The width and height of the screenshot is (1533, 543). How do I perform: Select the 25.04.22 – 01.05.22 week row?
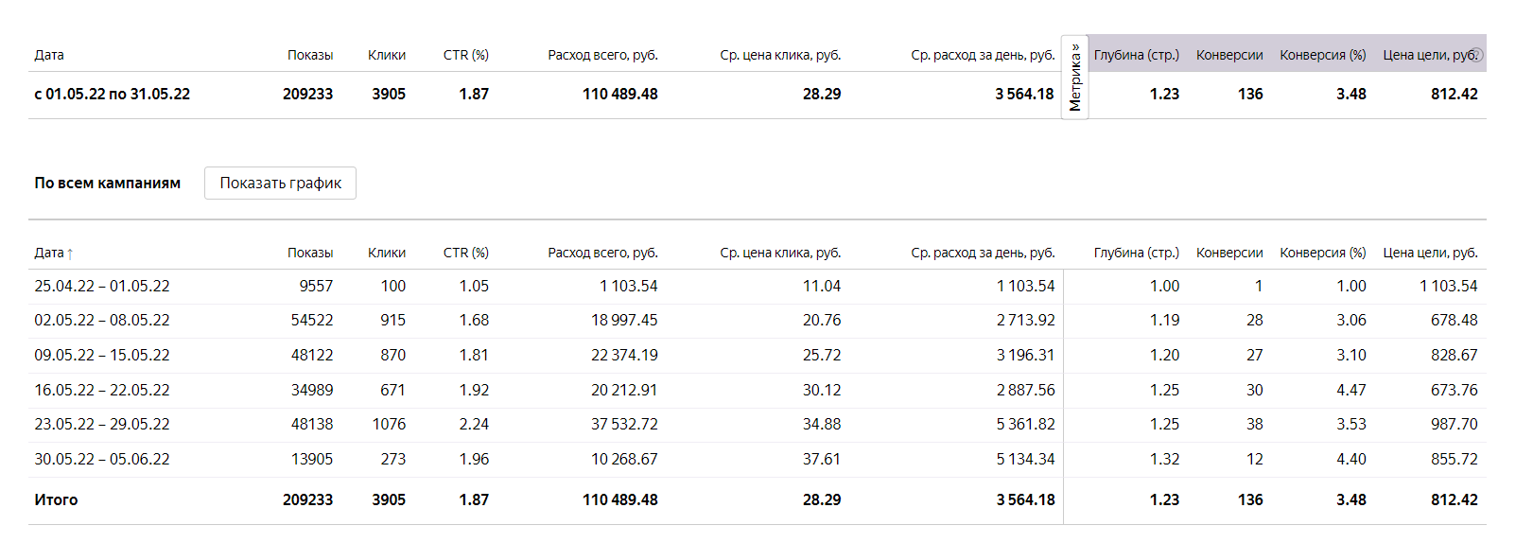(102, 286)
